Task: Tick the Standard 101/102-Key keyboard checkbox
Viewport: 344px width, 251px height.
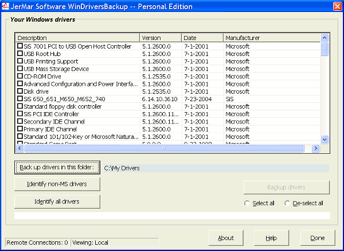Action: [20, 136]
